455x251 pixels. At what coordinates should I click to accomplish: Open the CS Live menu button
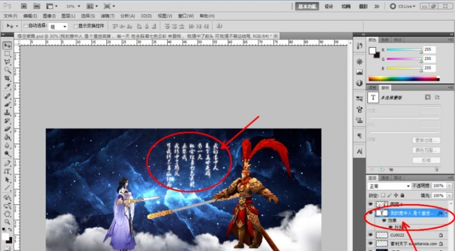[403, 6]
